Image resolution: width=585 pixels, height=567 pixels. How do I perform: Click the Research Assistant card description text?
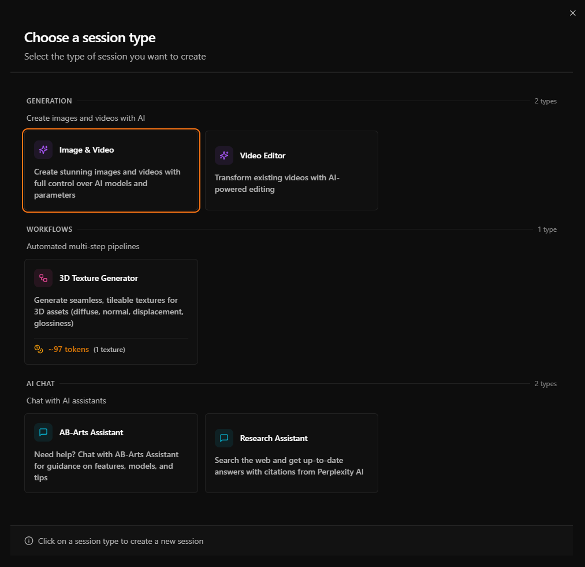pyautogui.click(x=289, y=466)
